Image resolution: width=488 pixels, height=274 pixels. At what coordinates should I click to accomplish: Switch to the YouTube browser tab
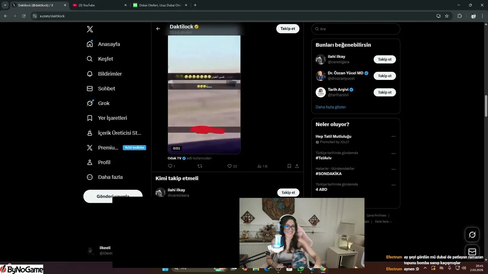tap(100, 5)
